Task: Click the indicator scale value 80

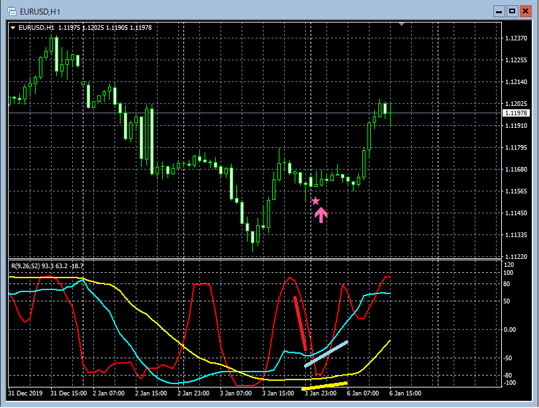Action: pos(507,284)
